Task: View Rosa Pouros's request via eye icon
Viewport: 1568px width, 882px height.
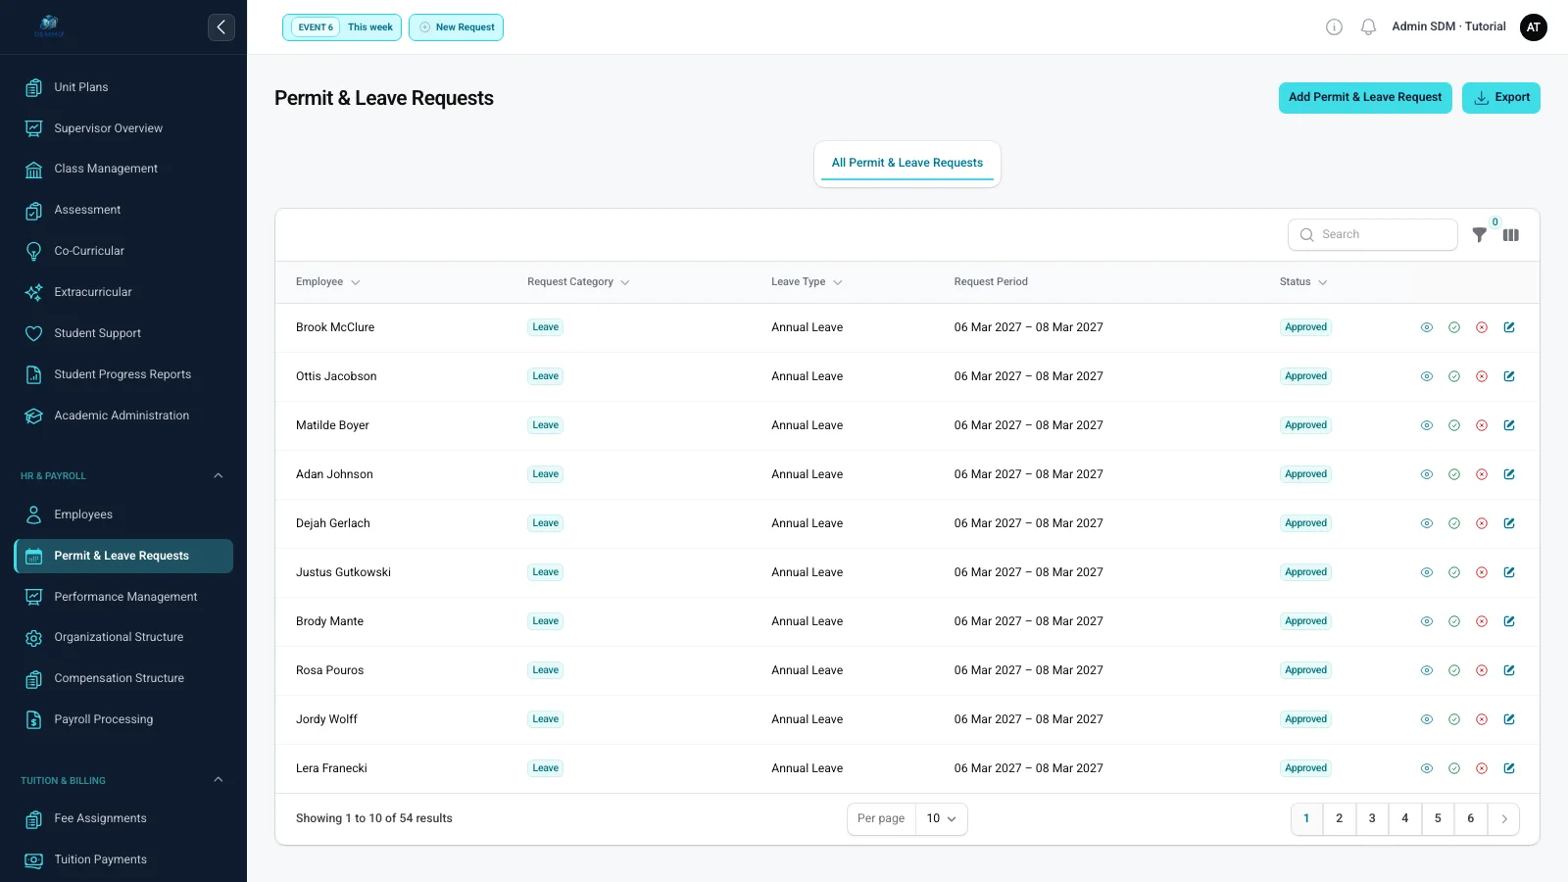Action: (x=1427, y=670)
